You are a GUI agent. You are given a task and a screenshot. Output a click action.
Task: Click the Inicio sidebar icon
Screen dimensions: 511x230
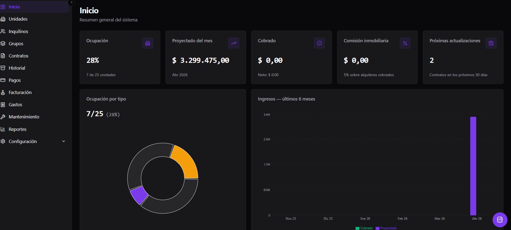coord(3,7)
